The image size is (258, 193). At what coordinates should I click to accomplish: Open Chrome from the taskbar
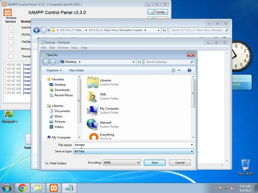[x=22, y=188]
